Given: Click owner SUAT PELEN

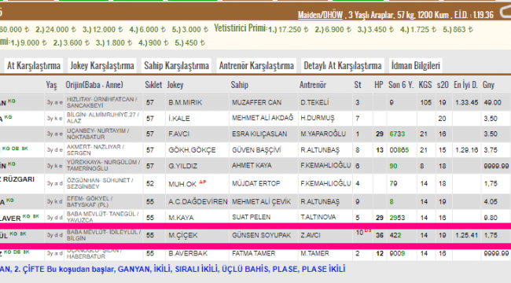Looking at the screenshot, I should [252, 217].
